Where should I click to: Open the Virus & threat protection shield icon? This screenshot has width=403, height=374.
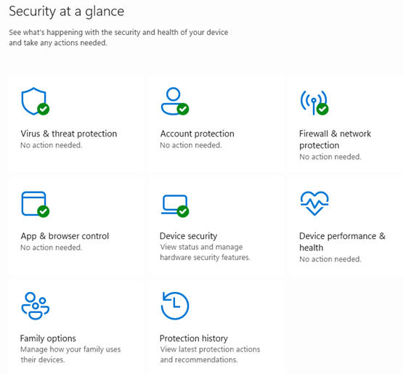(35, 101)
